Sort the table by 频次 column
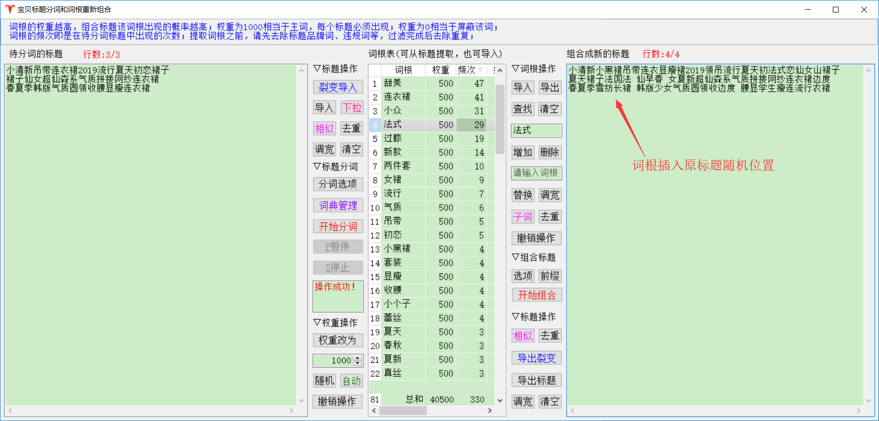 point(469,70)
